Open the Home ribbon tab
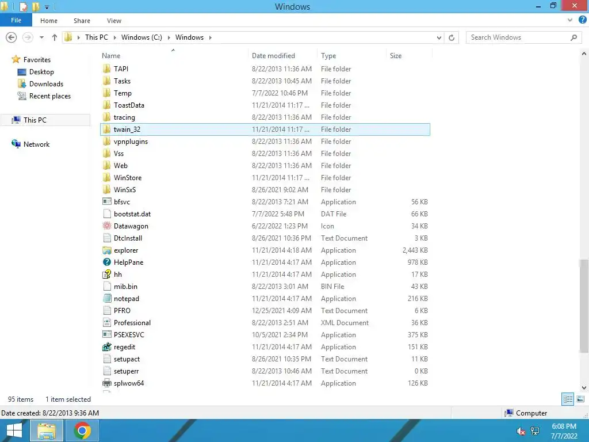The height and width of the screenshot is (442, 589). tap(49, 21)
